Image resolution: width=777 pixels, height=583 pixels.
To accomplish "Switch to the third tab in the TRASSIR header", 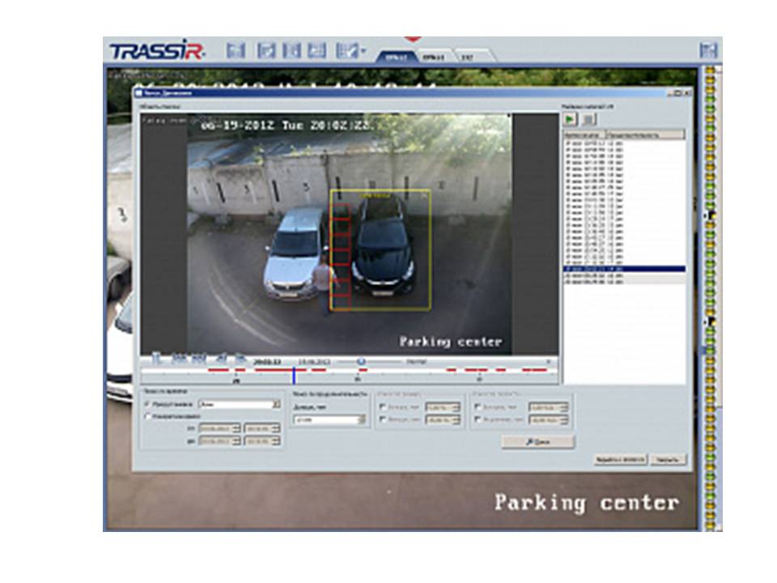I will [x=467, y=57].
